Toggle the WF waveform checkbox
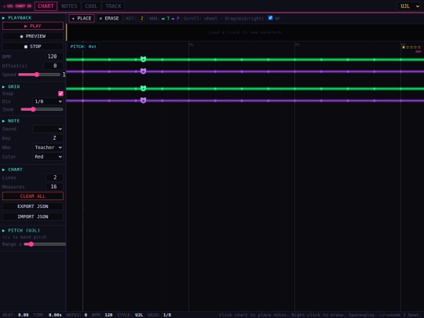The height and width of the screenshot is (318, 424). pyautogui.click(x=270, y=18)
